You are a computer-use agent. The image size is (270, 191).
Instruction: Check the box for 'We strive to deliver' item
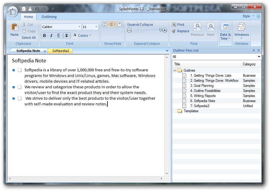pyautogui.click(x=20, y=98)
